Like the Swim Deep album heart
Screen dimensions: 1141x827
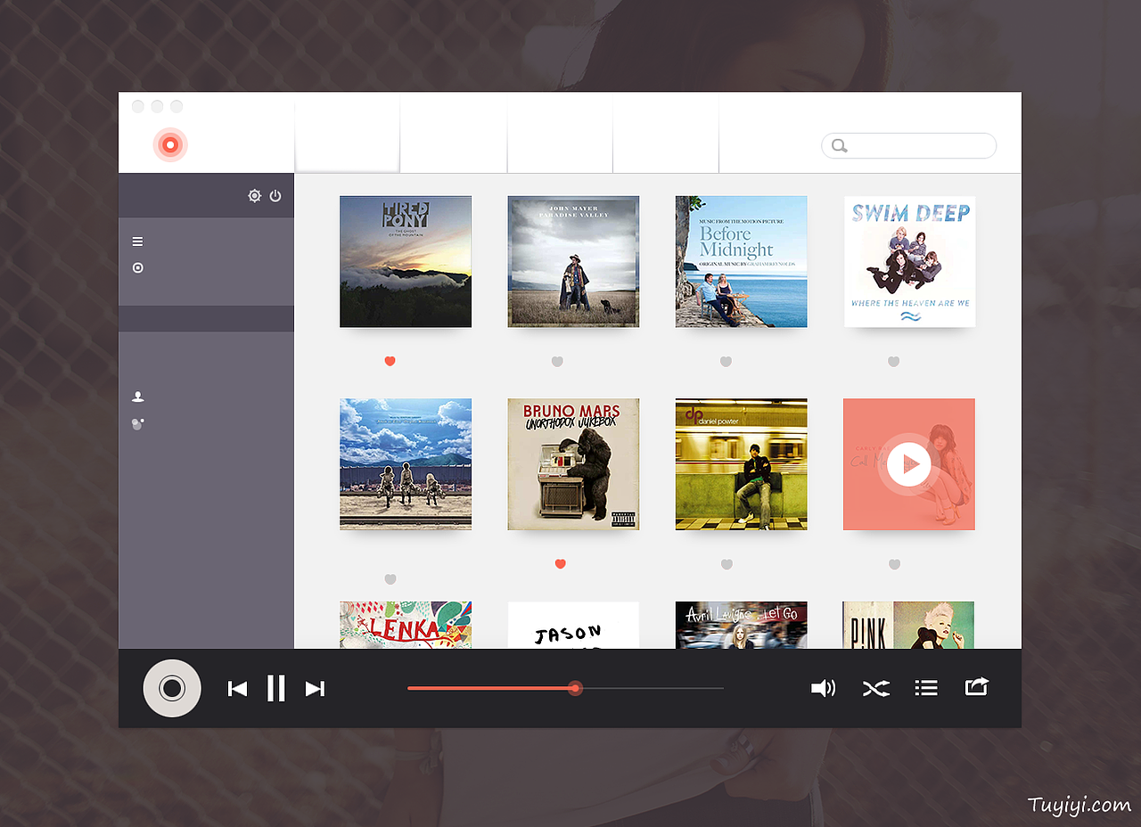click(893, 361)
